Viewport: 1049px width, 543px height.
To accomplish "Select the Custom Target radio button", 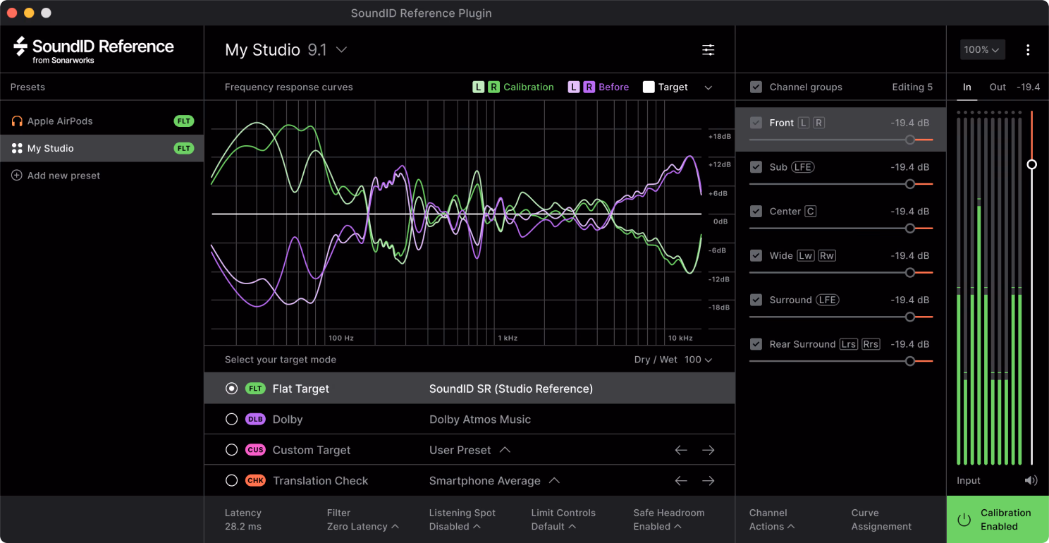I will click(231, 450).
